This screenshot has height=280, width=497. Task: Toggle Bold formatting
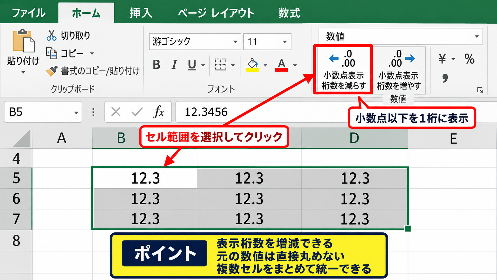coord(156,65)
